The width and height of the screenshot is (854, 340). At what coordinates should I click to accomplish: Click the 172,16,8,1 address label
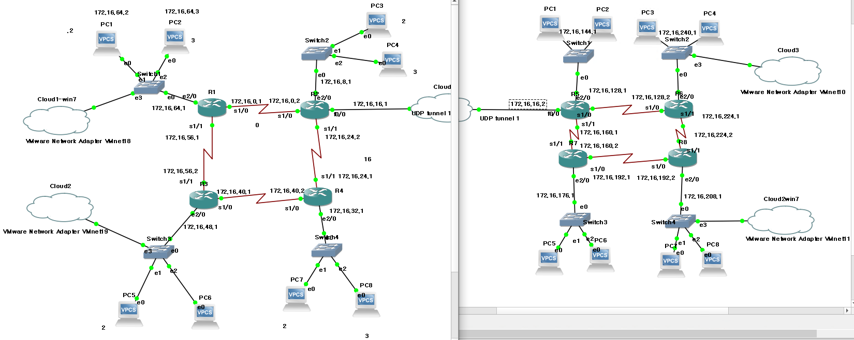pos(336,82)
